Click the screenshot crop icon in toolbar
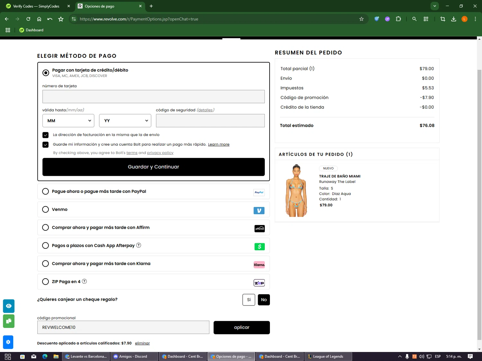Screen dimensions: 482x361 pos(443,19)
